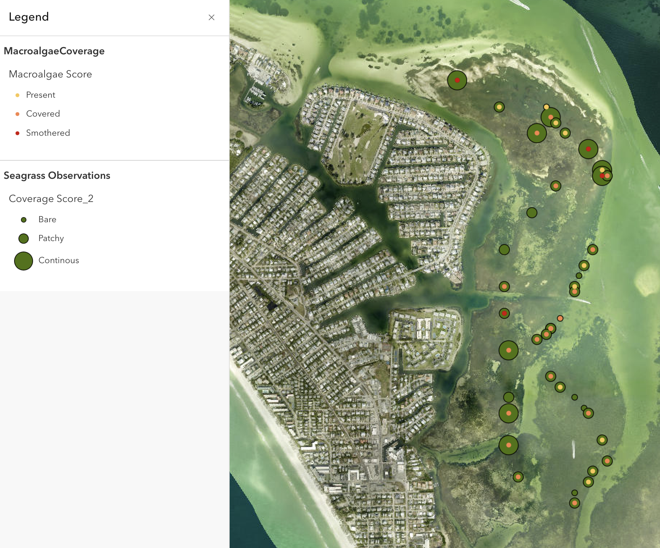Click the Seagrass Observations layer heading
The width and height of the screenshot is (660, 548).
57,176
